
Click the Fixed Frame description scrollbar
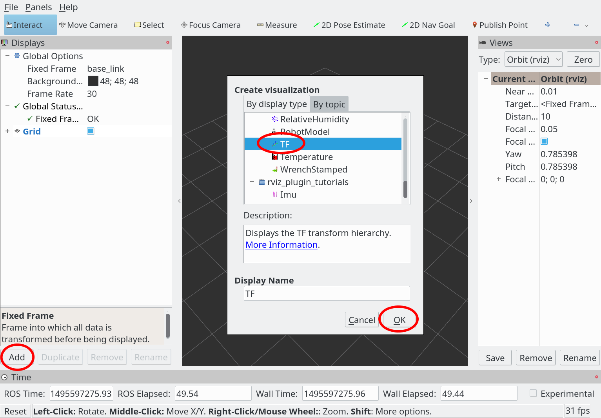pos(168,325)
